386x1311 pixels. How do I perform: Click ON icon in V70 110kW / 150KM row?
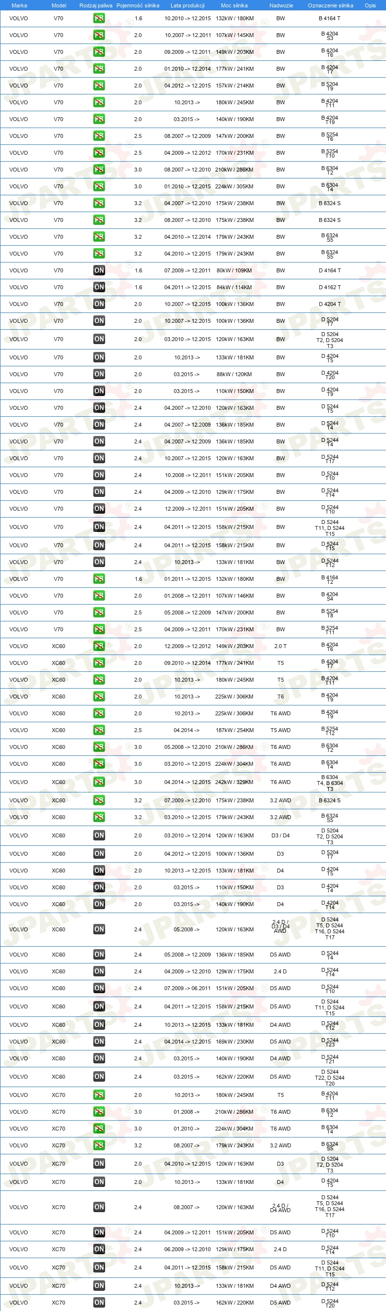pyautogui.click(x=99, y=391)
